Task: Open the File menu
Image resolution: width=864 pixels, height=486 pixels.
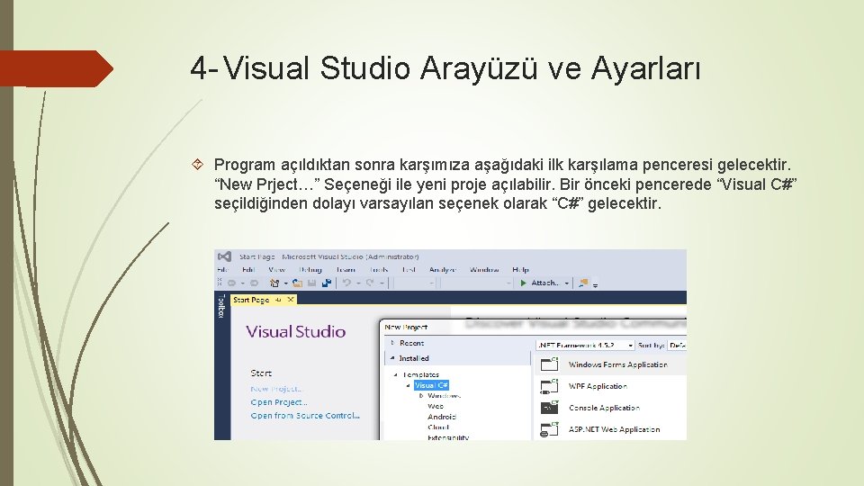Action: click(222, 269)
